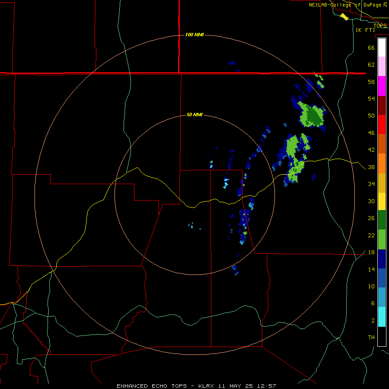Click the 46 legend value

pyautogui.click(x=371, y=133)
